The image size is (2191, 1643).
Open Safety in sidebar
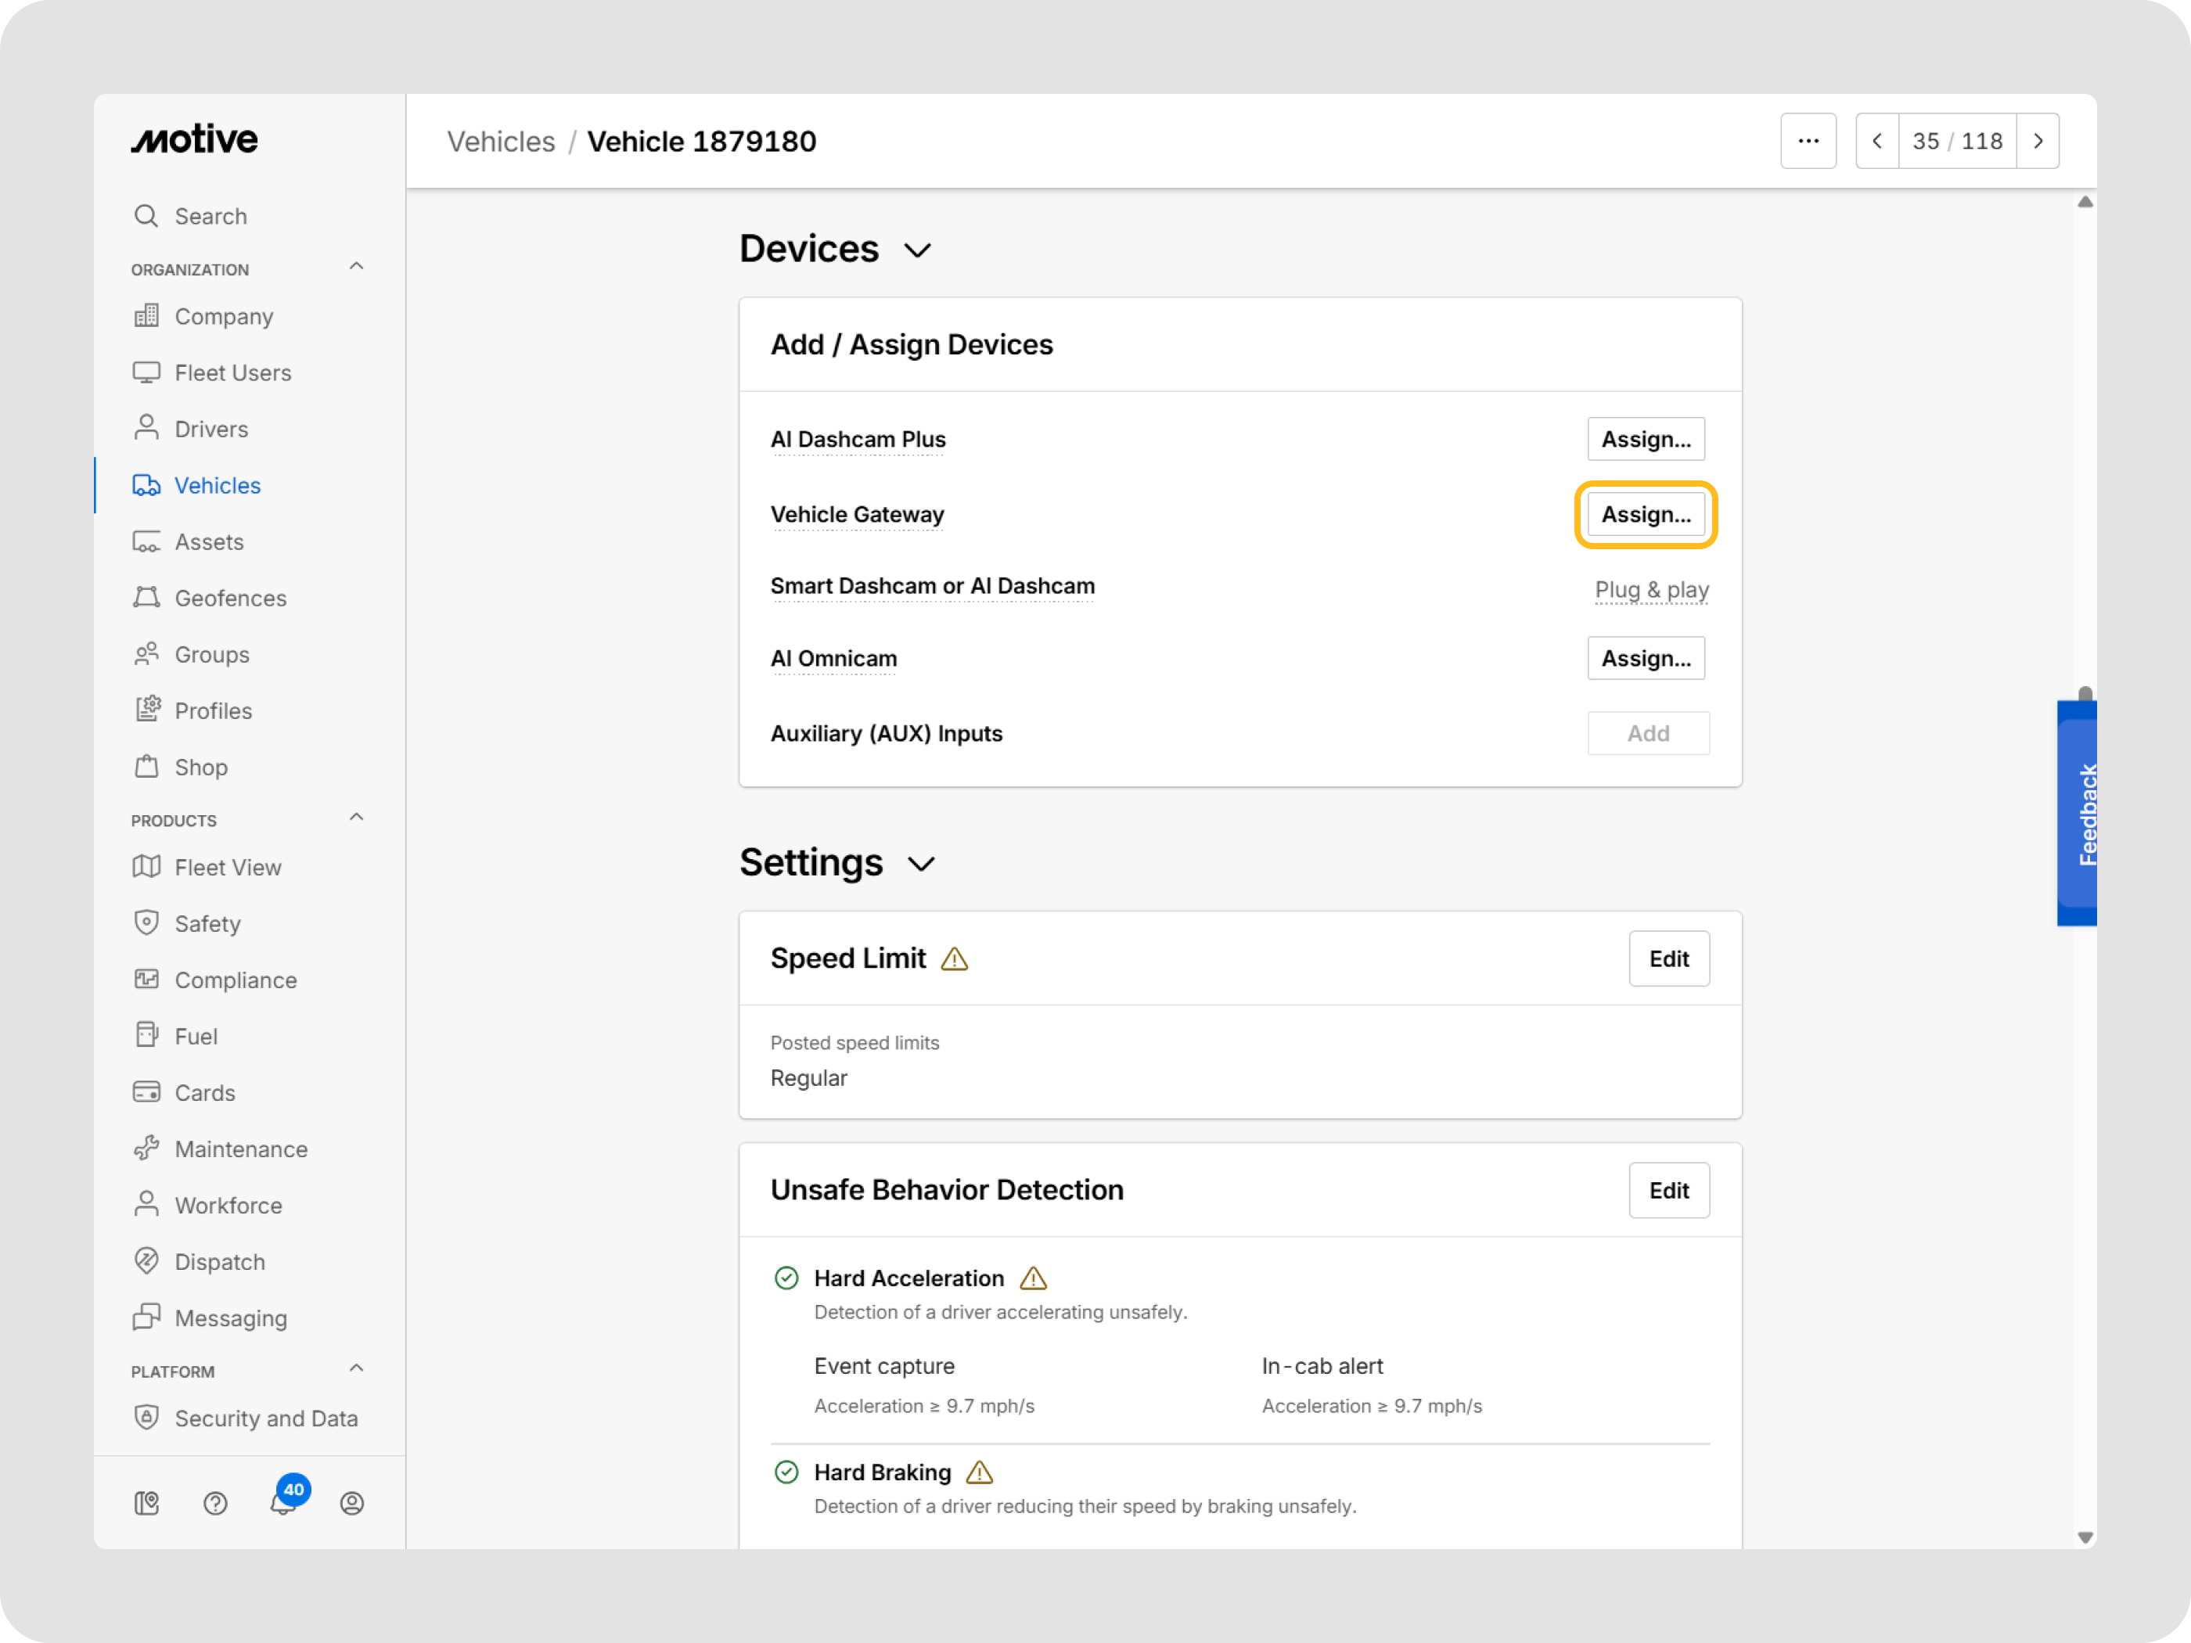[x=208, y=924]
